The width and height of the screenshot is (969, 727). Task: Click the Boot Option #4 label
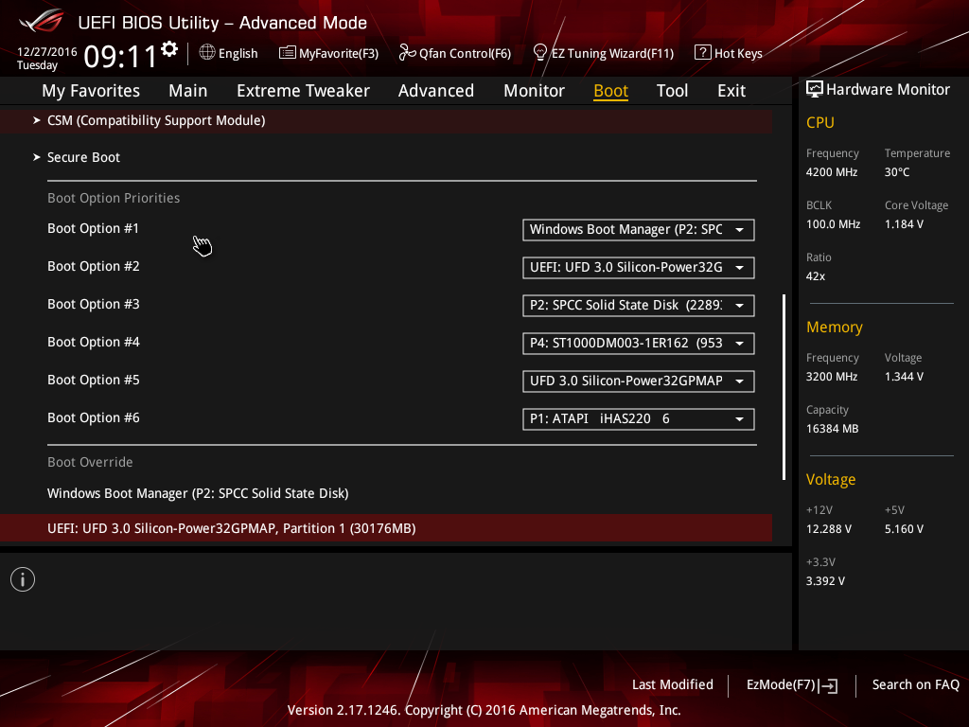(x=94, y=342)
